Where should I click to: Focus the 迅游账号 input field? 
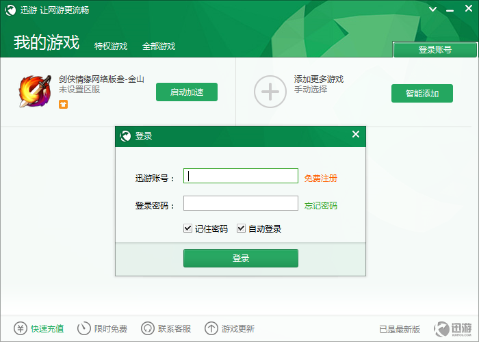[240, 176]
